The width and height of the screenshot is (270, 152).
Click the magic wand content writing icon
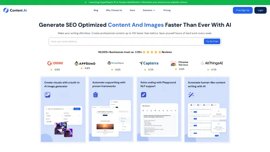click(x=191, y=95)
